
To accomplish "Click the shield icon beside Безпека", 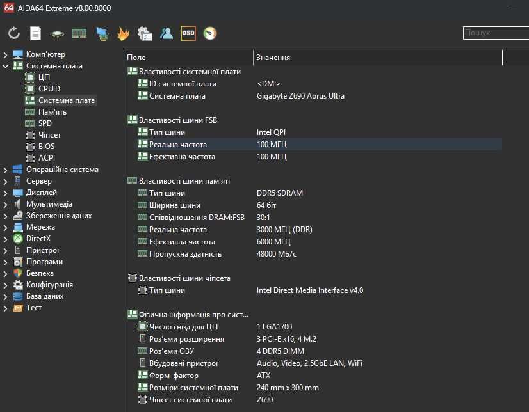I will pyautogui.click(x=18, y=273).
